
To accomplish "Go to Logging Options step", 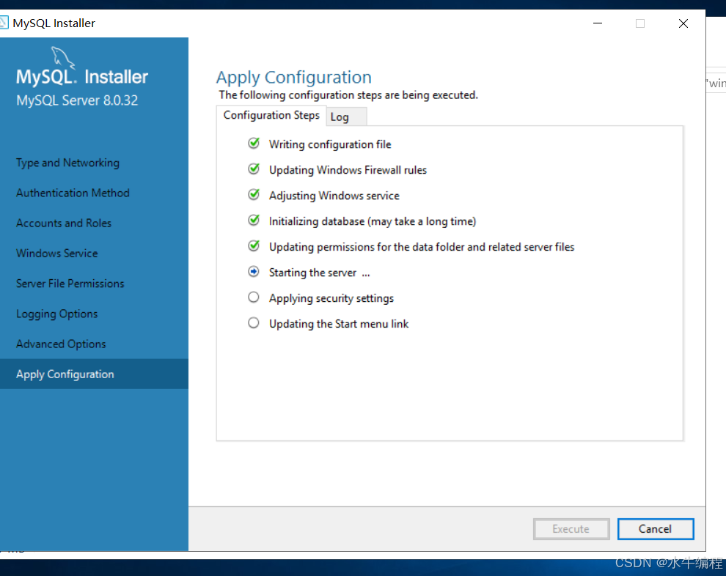I will (x=57, y=314).
